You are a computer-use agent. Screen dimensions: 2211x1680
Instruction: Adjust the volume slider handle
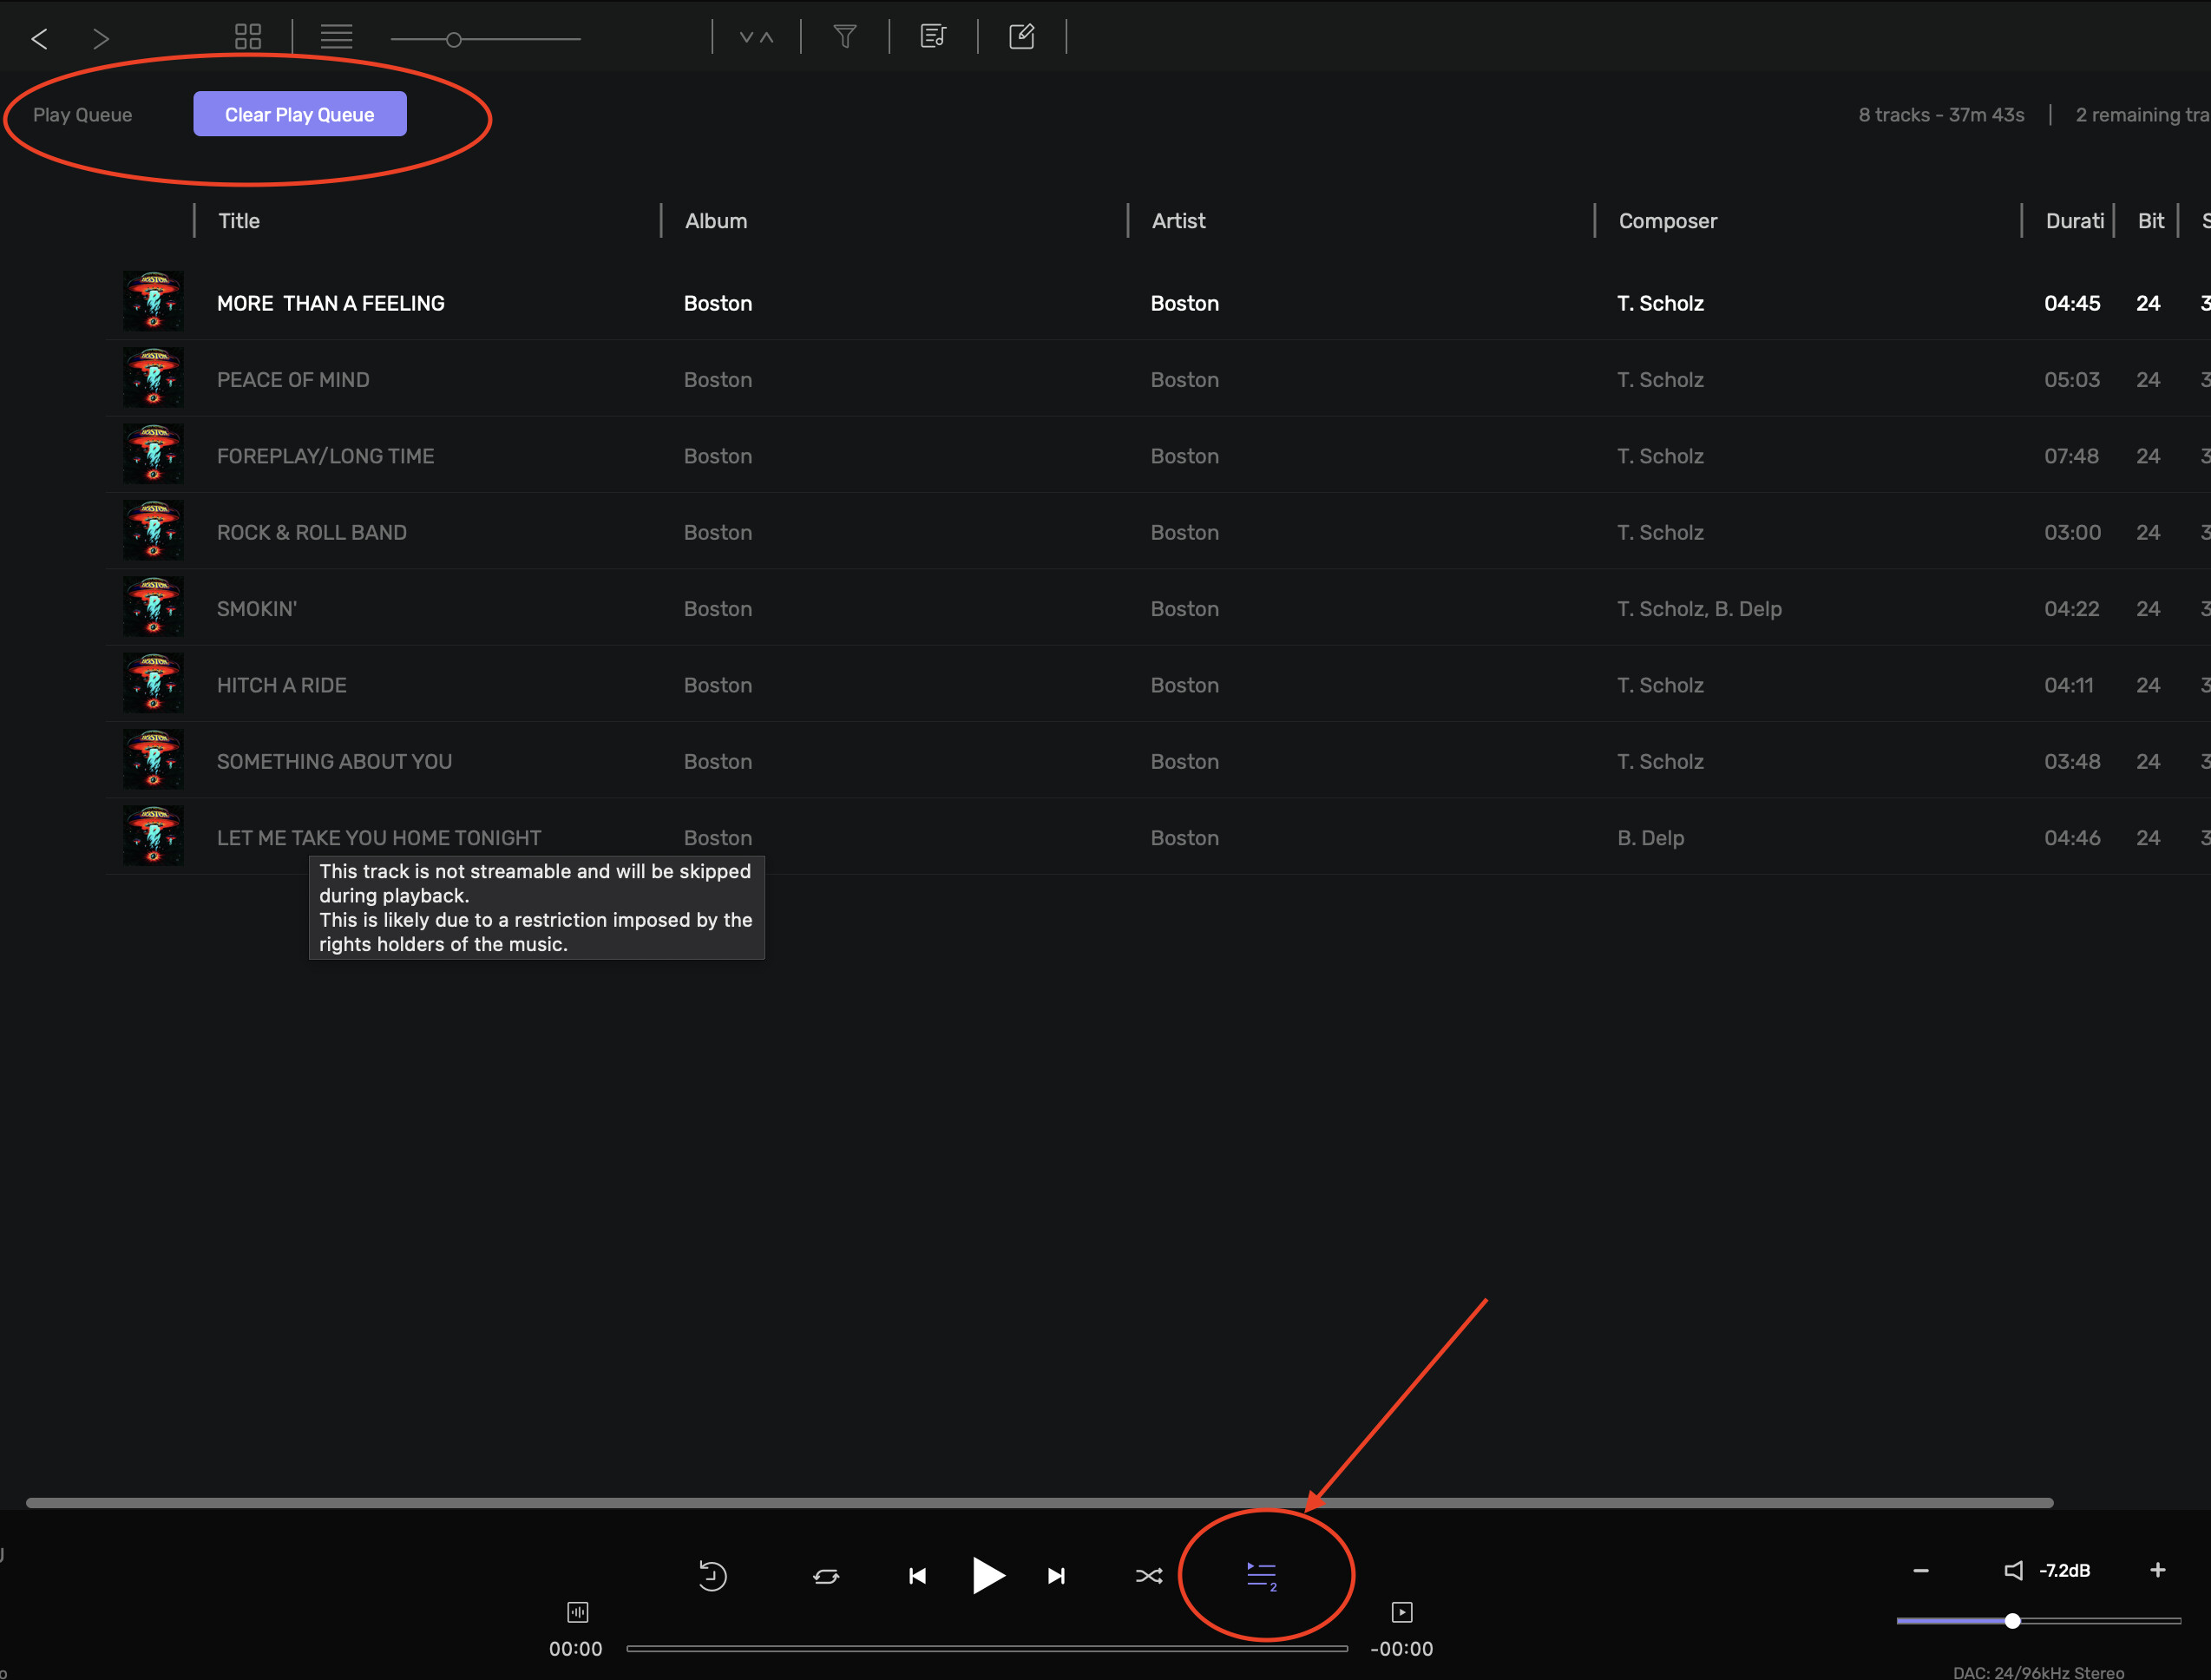(2012, 1620)
